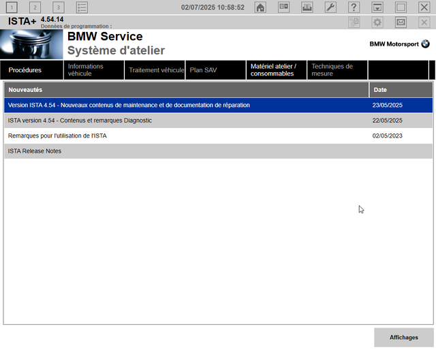Select the 'ISTA Release Notes' row
436x350 pixels.
218,151
